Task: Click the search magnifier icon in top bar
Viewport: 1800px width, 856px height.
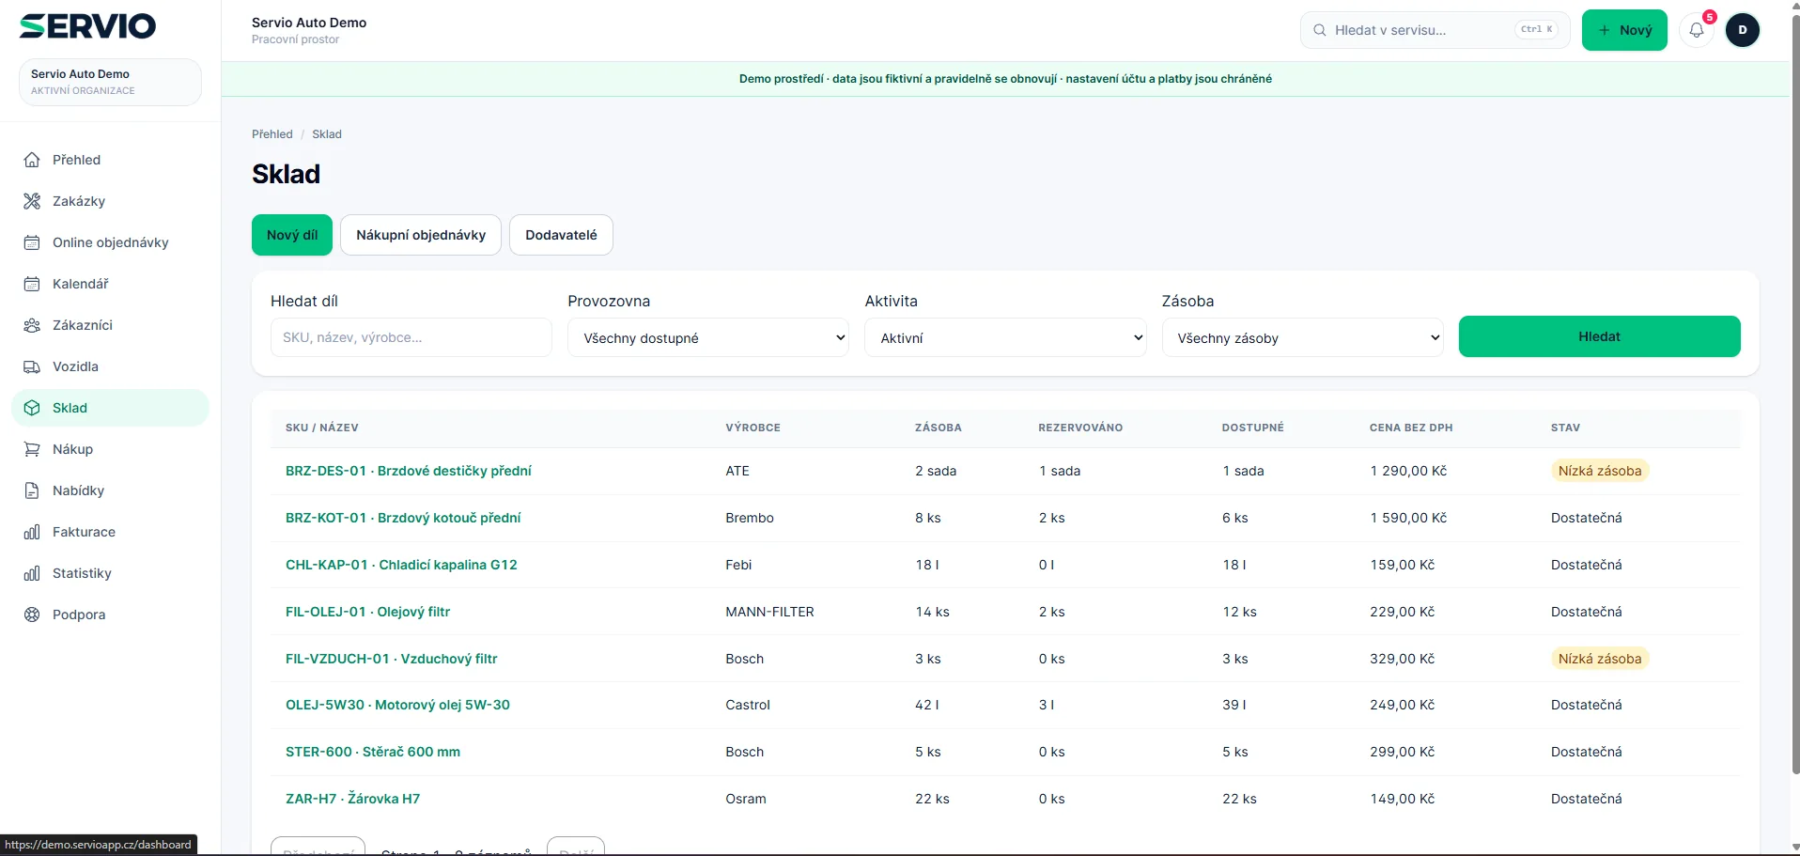Action: [1320, 30]
